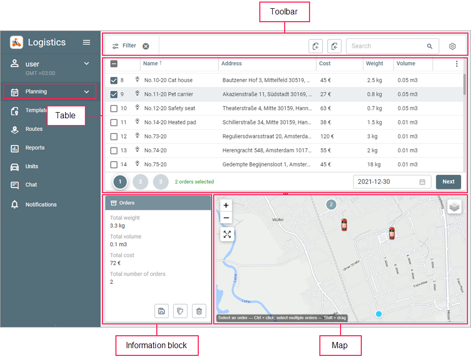Check the box for order 10 Safety seat

point(114,108)
